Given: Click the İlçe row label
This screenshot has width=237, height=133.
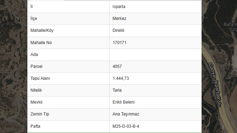Looking at the screenshot, I should 34,19.
